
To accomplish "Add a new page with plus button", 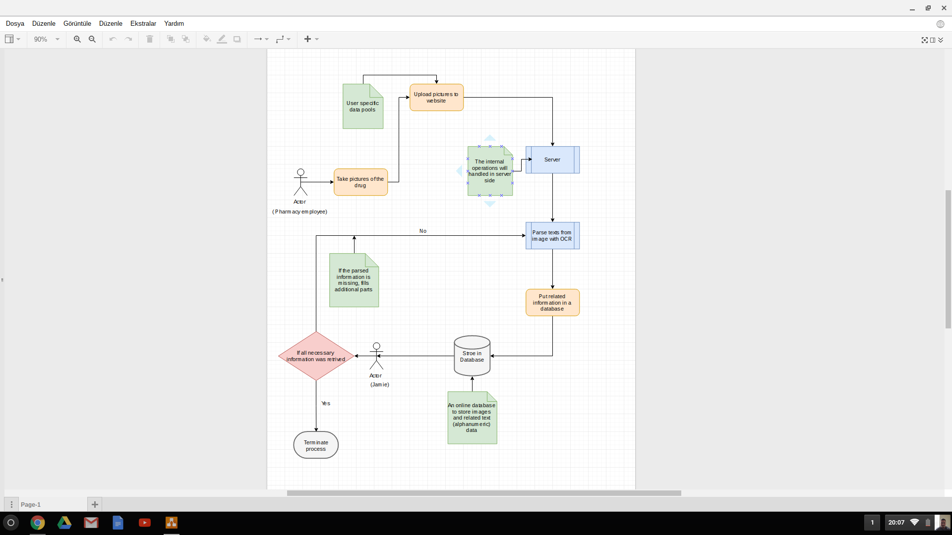I will coord(95,504).
